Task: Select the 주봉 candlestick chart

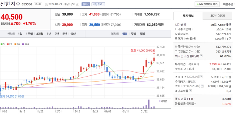Action: (x=133, y=34)
